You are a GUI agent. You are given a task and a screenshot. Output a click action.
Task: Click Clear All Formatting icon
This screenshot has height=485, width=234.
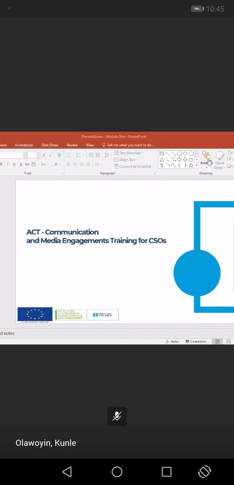coord(59,155)
